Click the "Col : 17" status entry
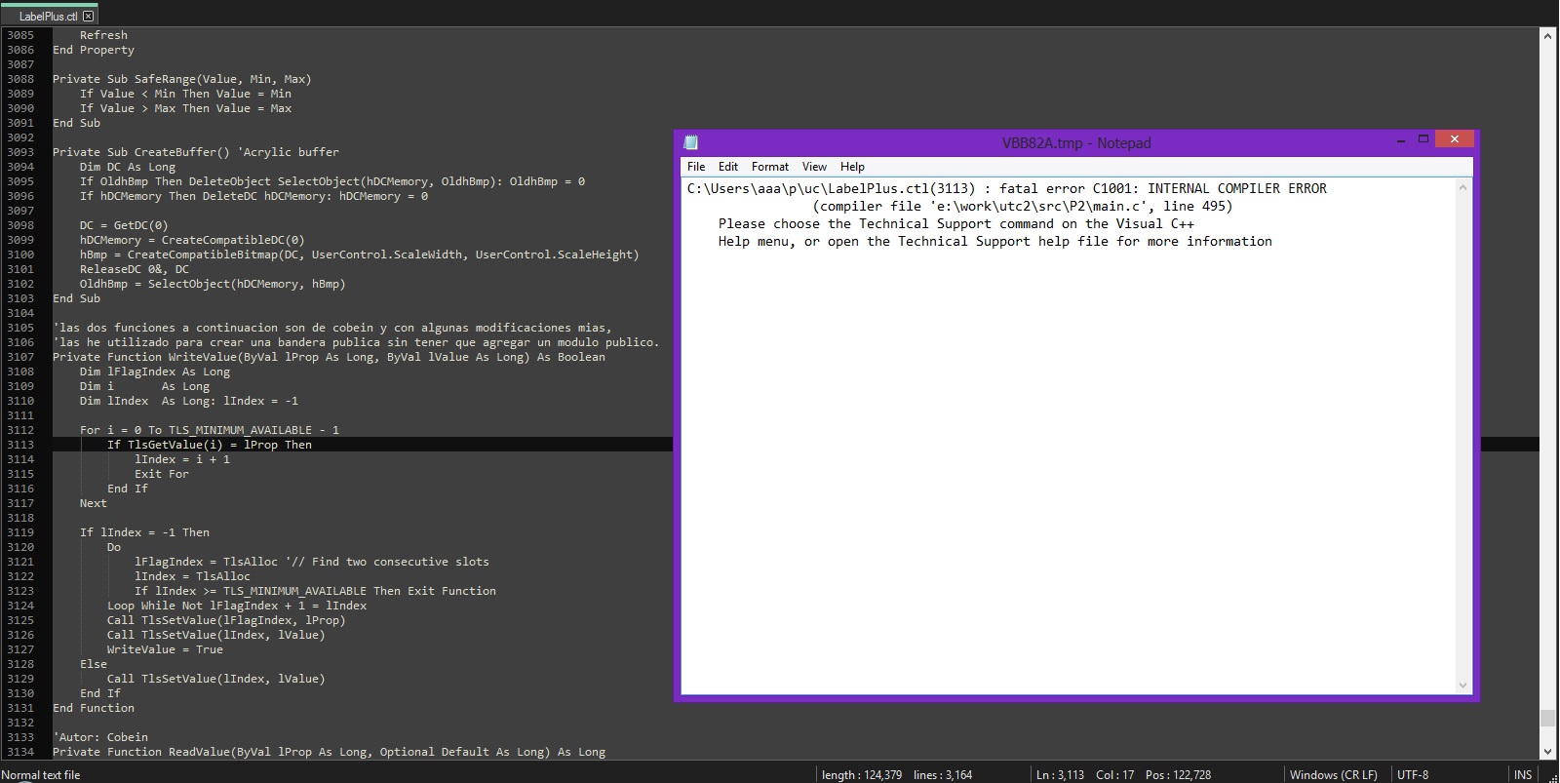The image size is (1560, 783). coord(1115,775)
